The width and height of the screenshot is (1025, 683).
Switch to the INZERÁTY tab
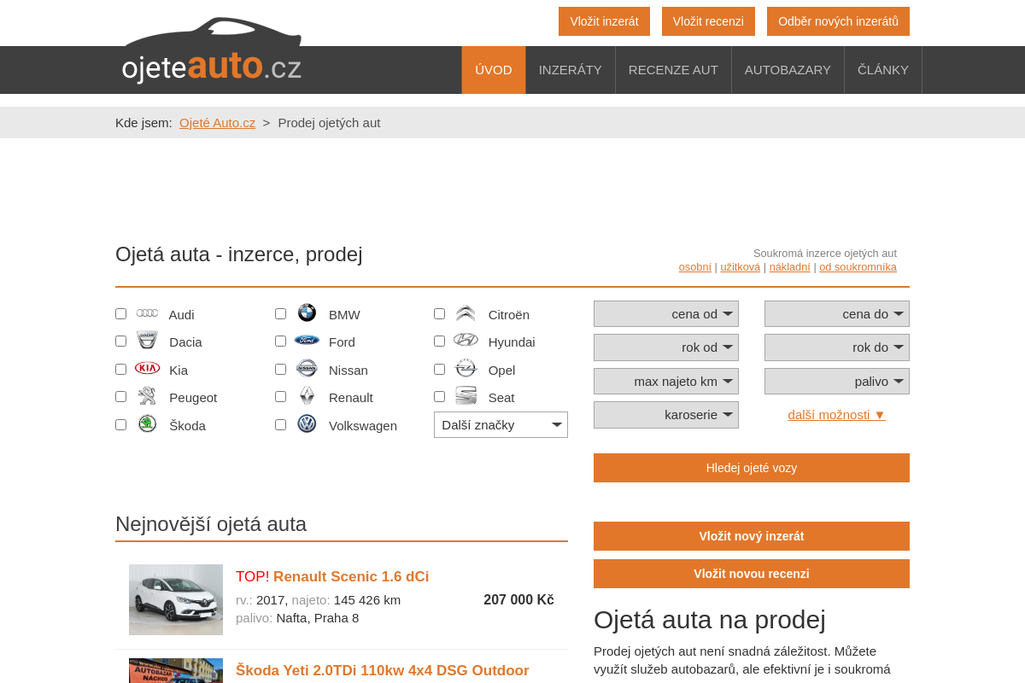[570, 70]
